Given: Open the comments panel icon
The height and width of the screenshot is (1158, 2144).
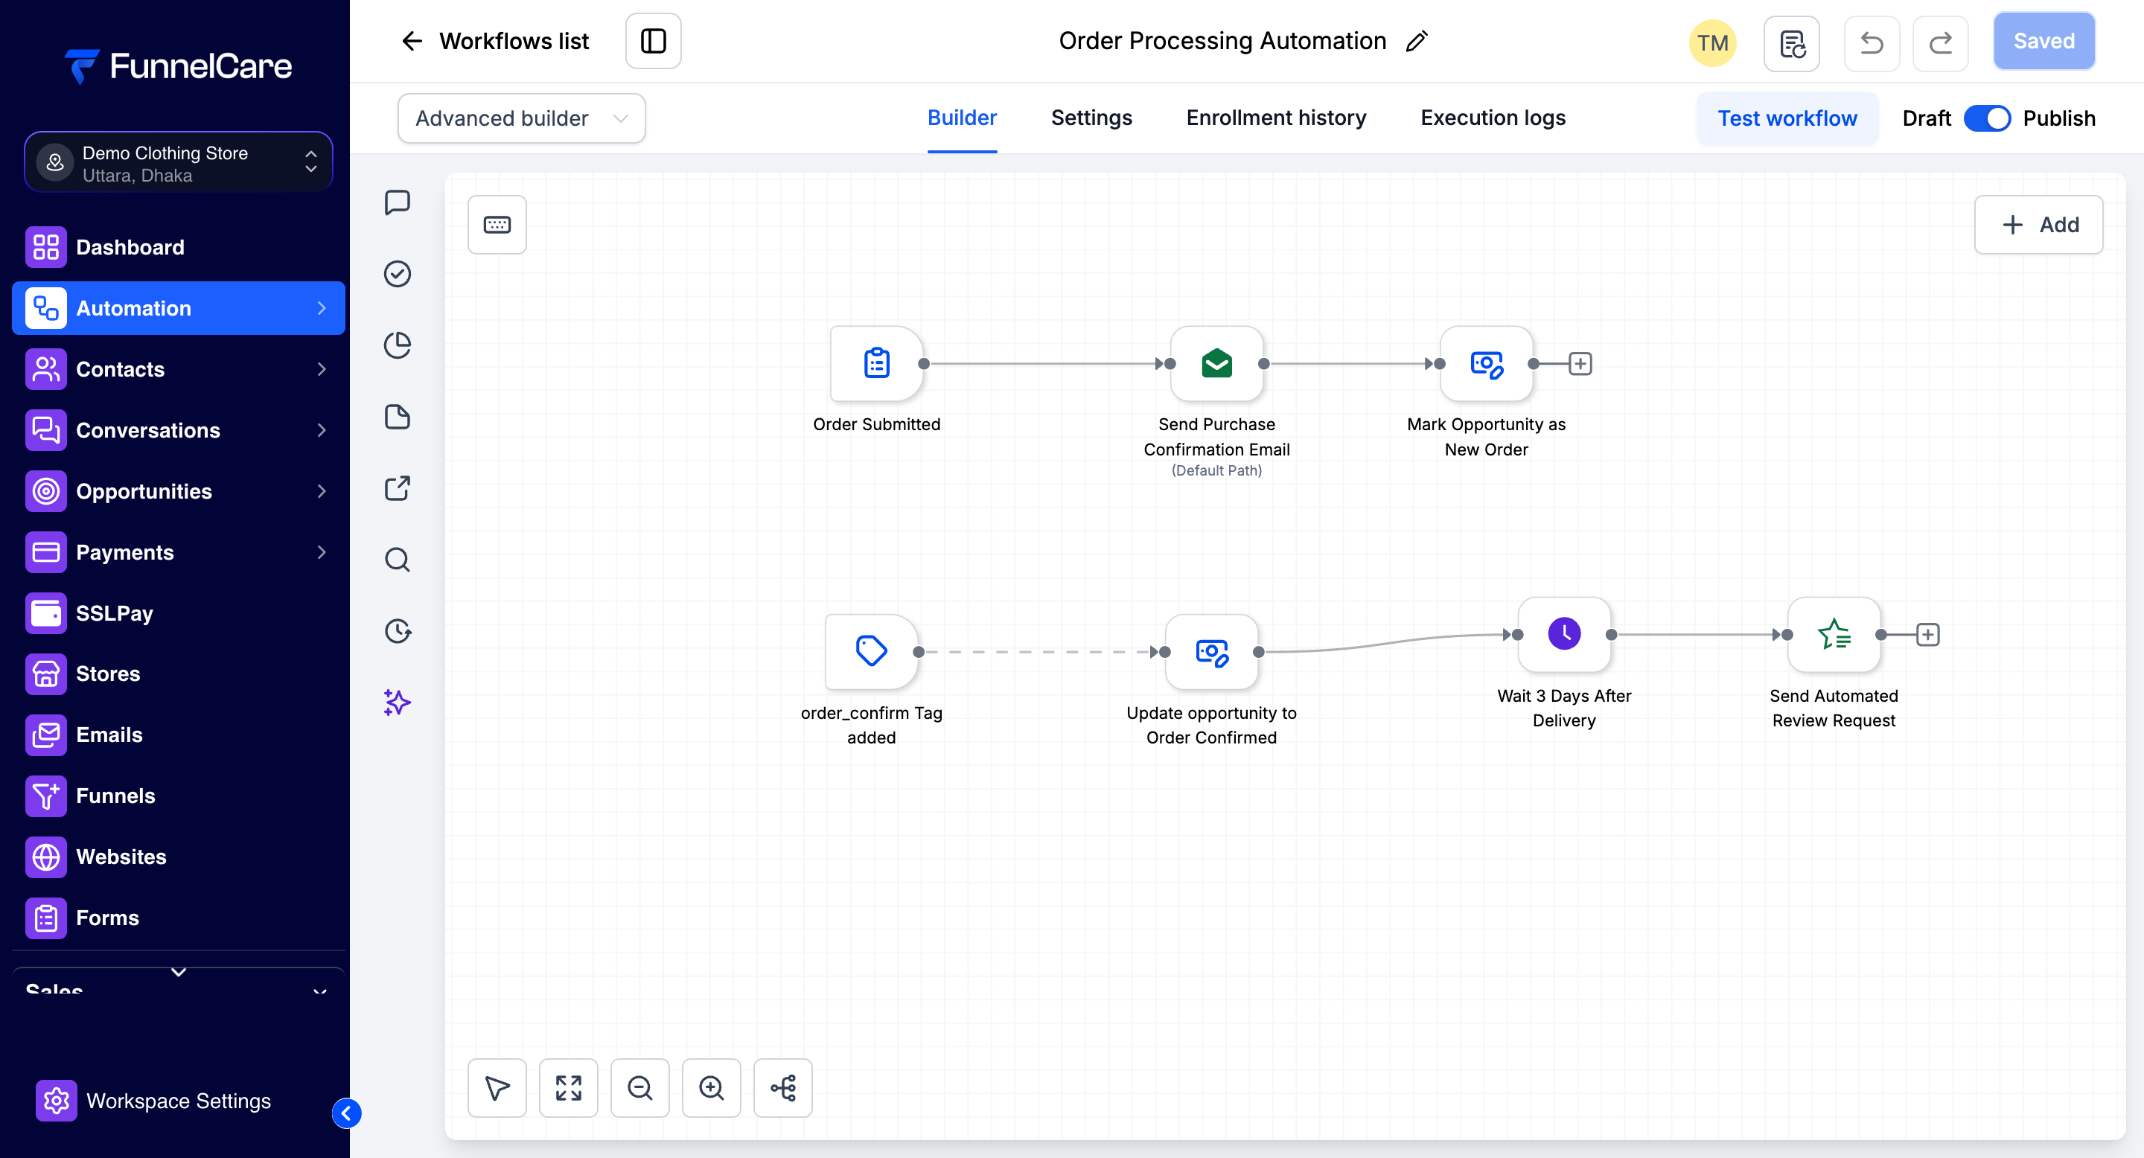Looking at the screenshot, I should point(397,202).
